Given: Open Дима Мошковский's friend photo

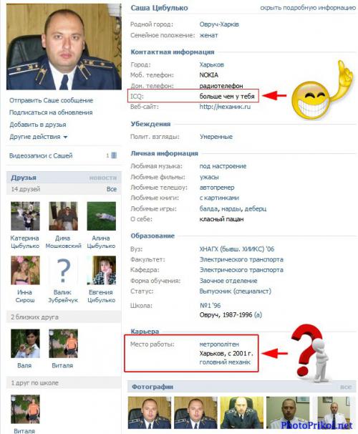Looking at the screenshot, I should 63,216.
